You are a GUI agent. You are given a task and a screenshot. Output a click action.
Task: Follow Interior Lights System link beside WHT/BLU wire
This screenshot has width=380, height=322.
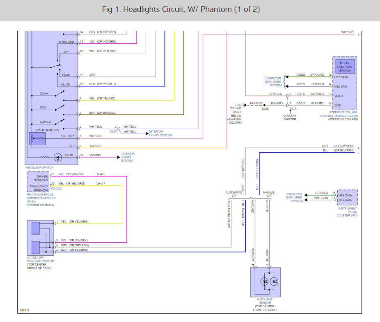point(160,133)
